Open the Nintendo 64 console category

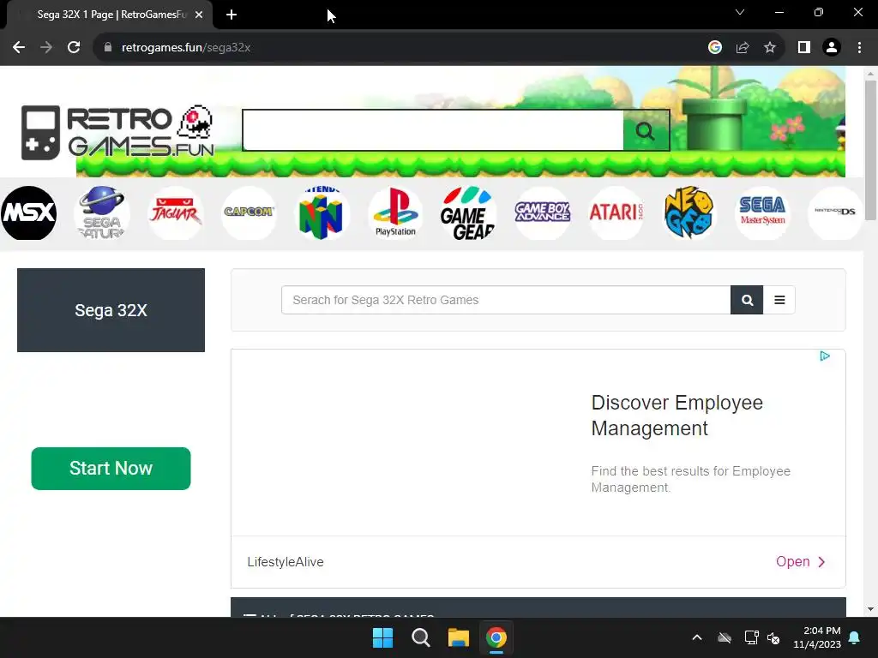[x=322, y=212]
